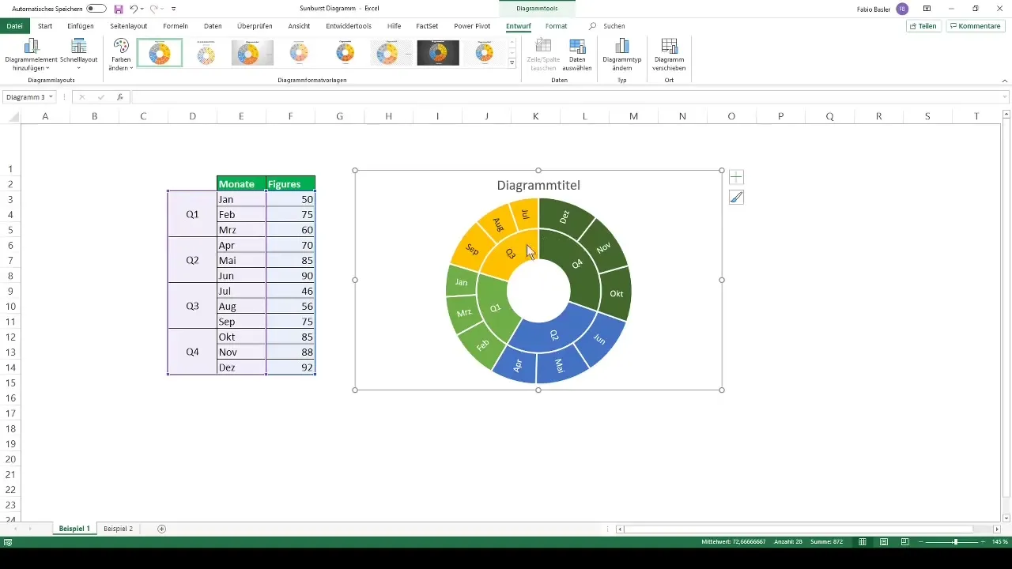Click the Q3 segment in sunburst chart

click(511, 254)
